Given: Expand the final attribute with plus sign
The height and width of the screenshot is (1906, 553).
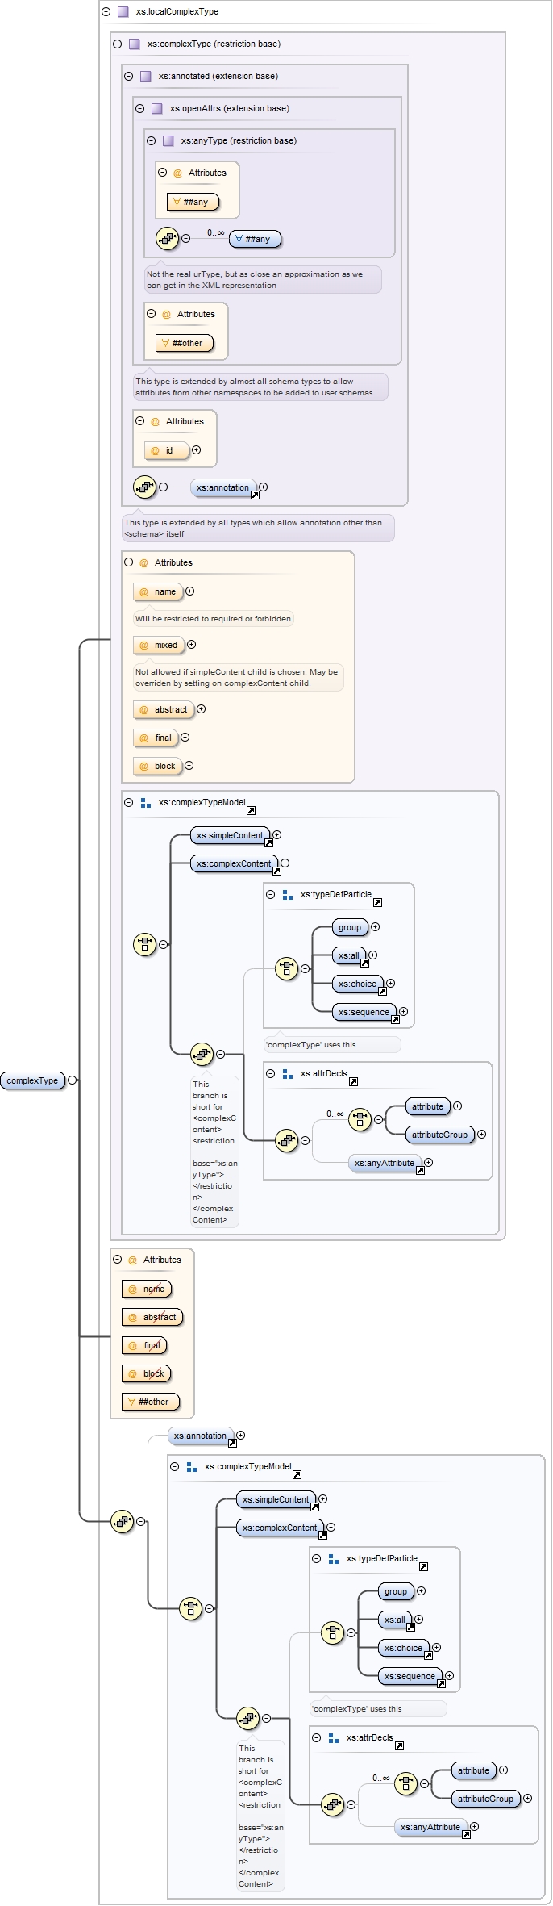Looking at the screenshot, I should coord(185,738).
